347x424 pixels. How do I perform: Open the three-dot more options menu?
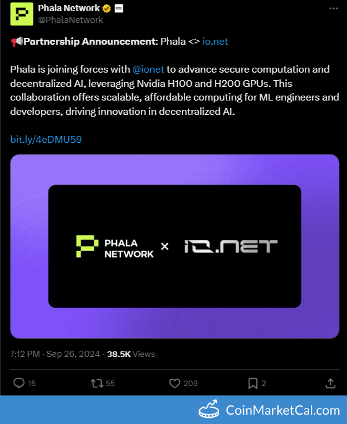tap(333, 9)
